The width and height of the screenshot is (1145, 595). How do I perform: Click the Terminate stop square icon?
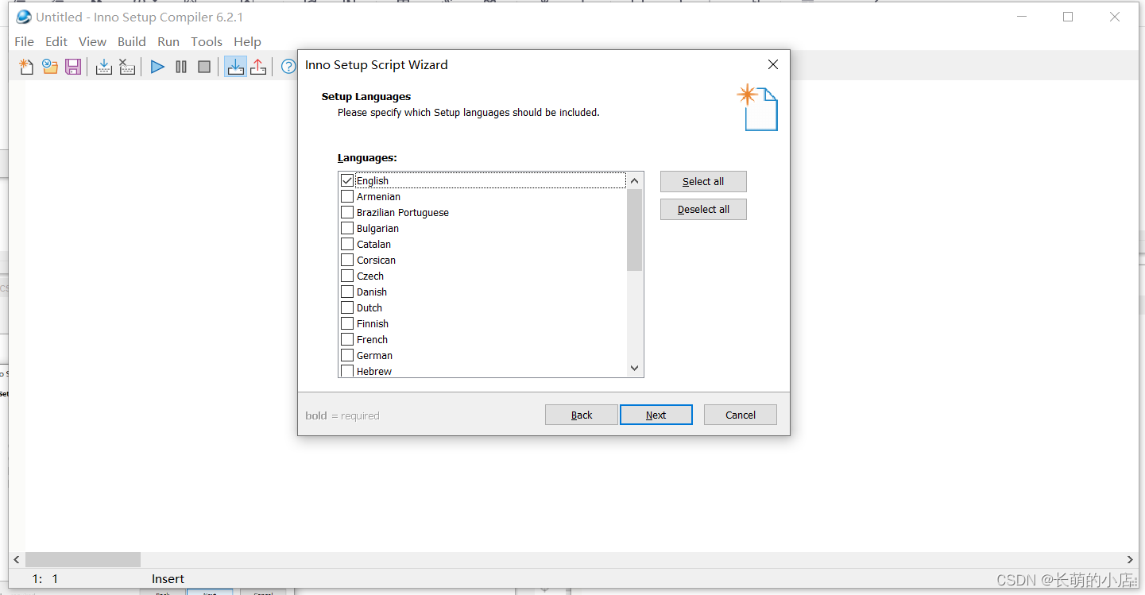point(204,67)
